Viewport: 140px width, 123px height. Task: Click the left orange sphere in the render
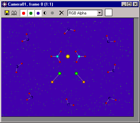pos(52,82)
